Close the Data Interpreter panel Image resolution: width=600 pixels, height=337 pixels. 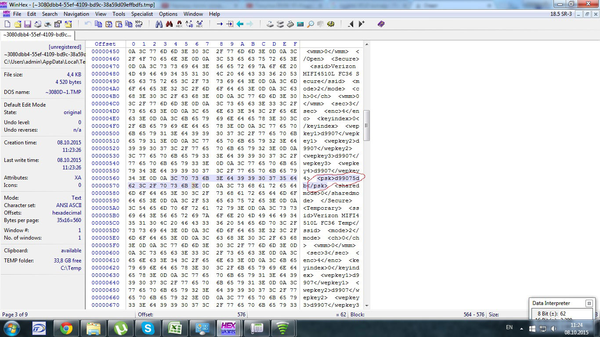(x=589, y=303)
